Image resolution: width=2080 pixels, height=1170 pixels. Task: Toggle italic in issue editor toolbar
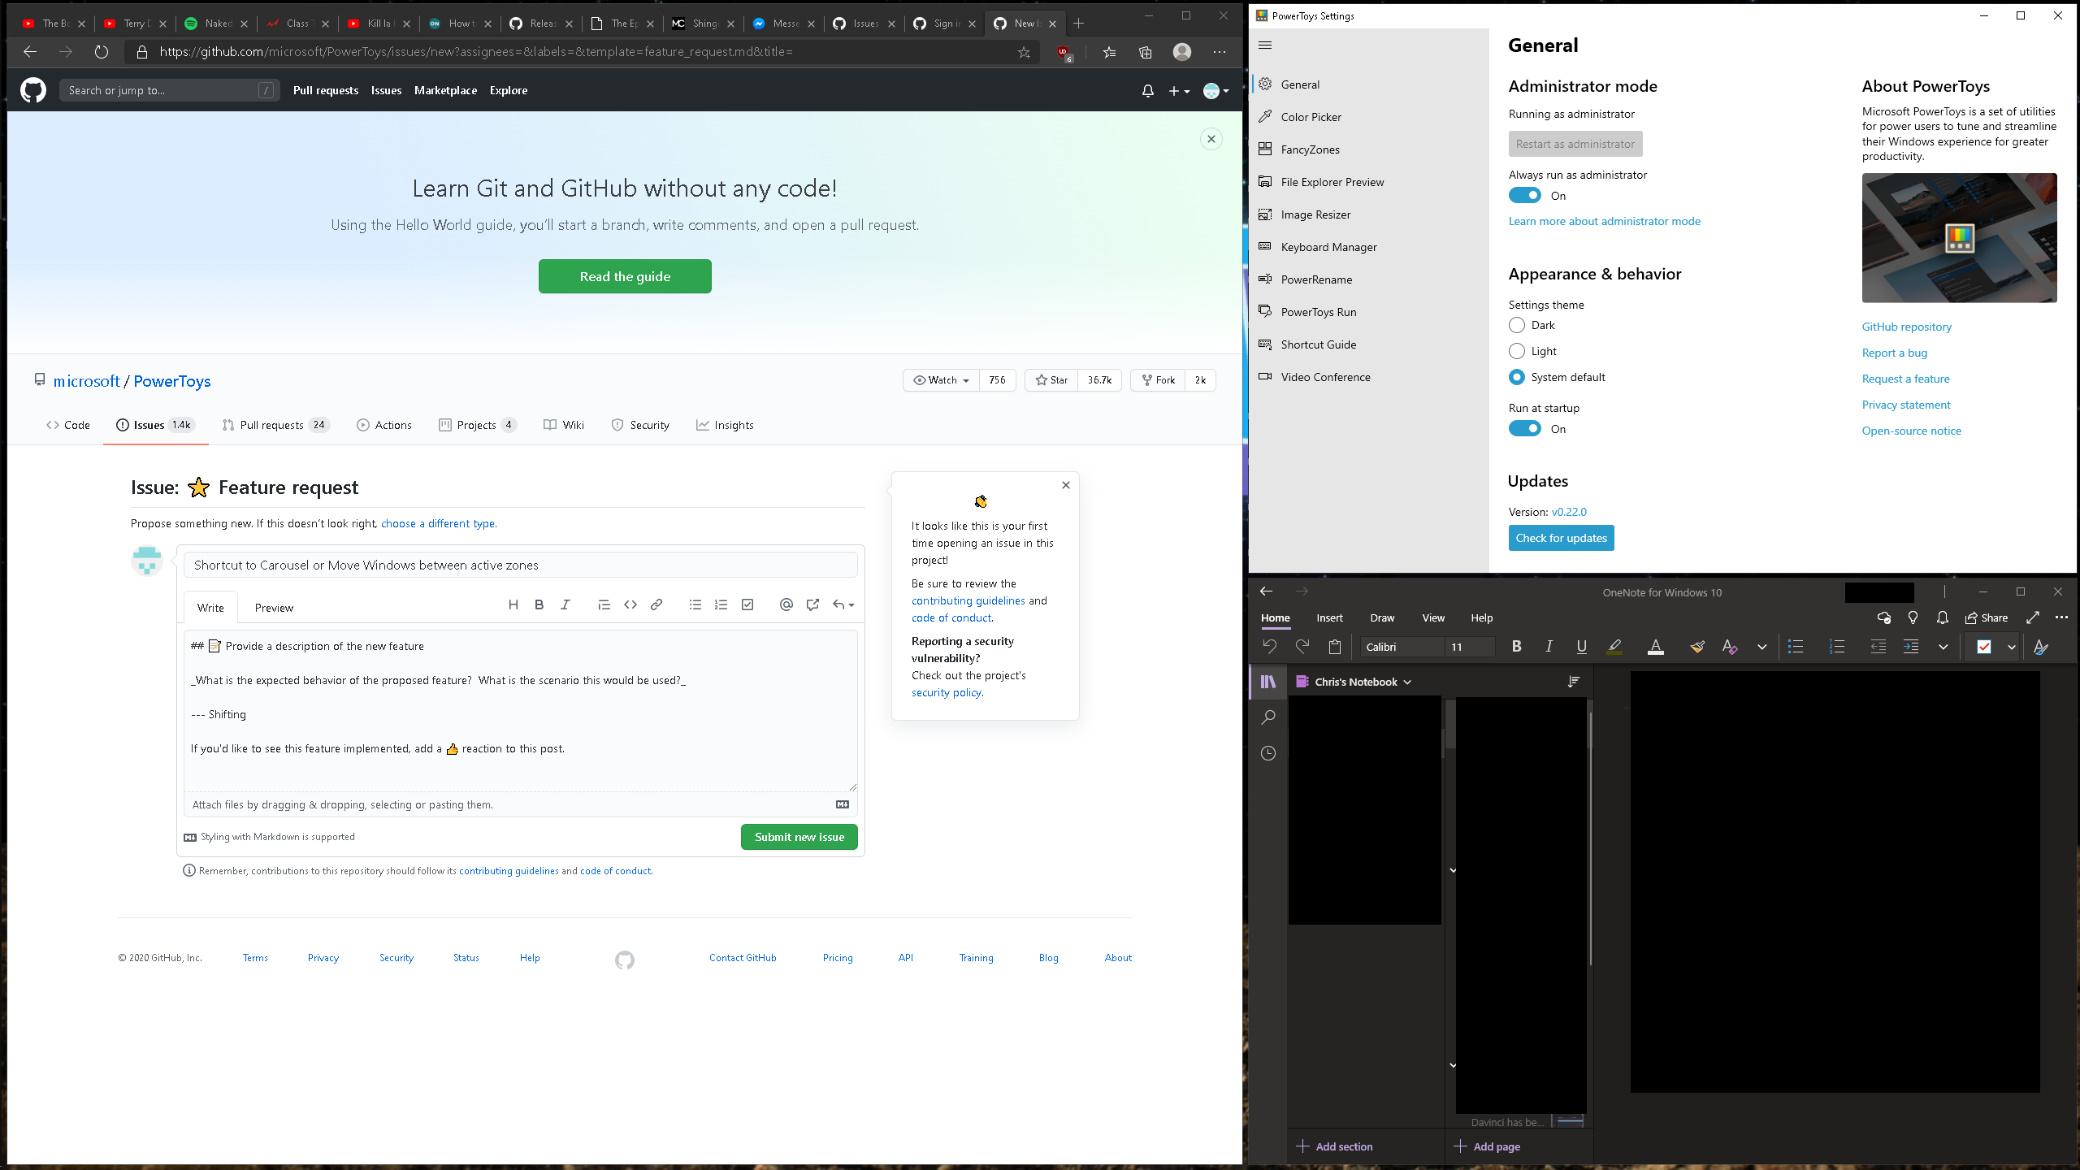click(565, 604)
